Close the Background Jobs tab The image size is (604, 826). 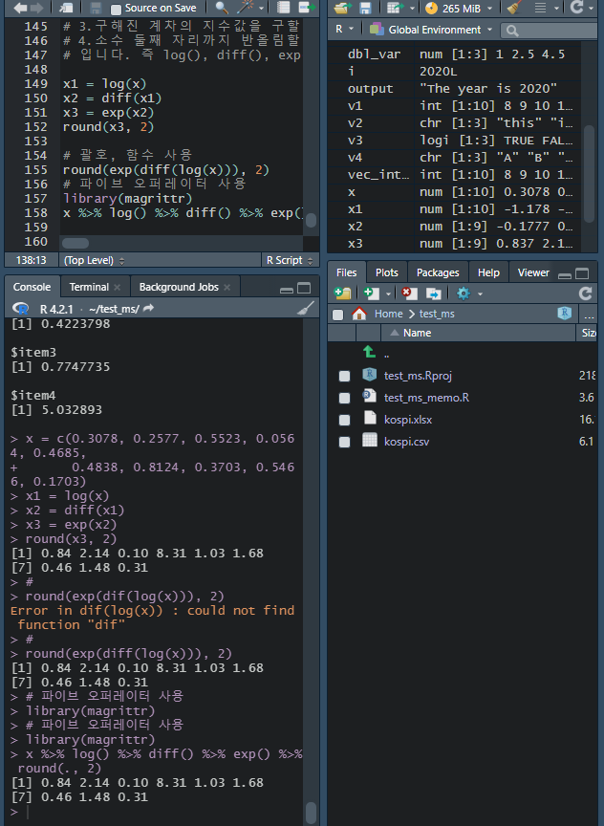[x=226, y=287]
